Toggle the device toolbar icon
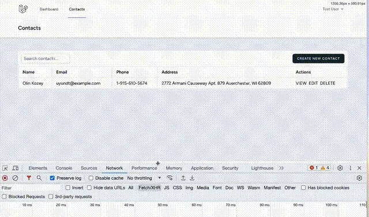 click(x=16, y=168)
